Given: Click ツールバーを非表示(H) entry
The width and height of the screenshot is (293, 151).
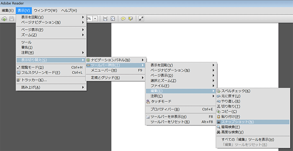Looking at the screenshot, I should point(181,117).
